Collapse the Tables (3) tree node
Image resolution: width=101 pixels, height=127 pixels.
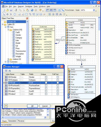click(3, 24)
